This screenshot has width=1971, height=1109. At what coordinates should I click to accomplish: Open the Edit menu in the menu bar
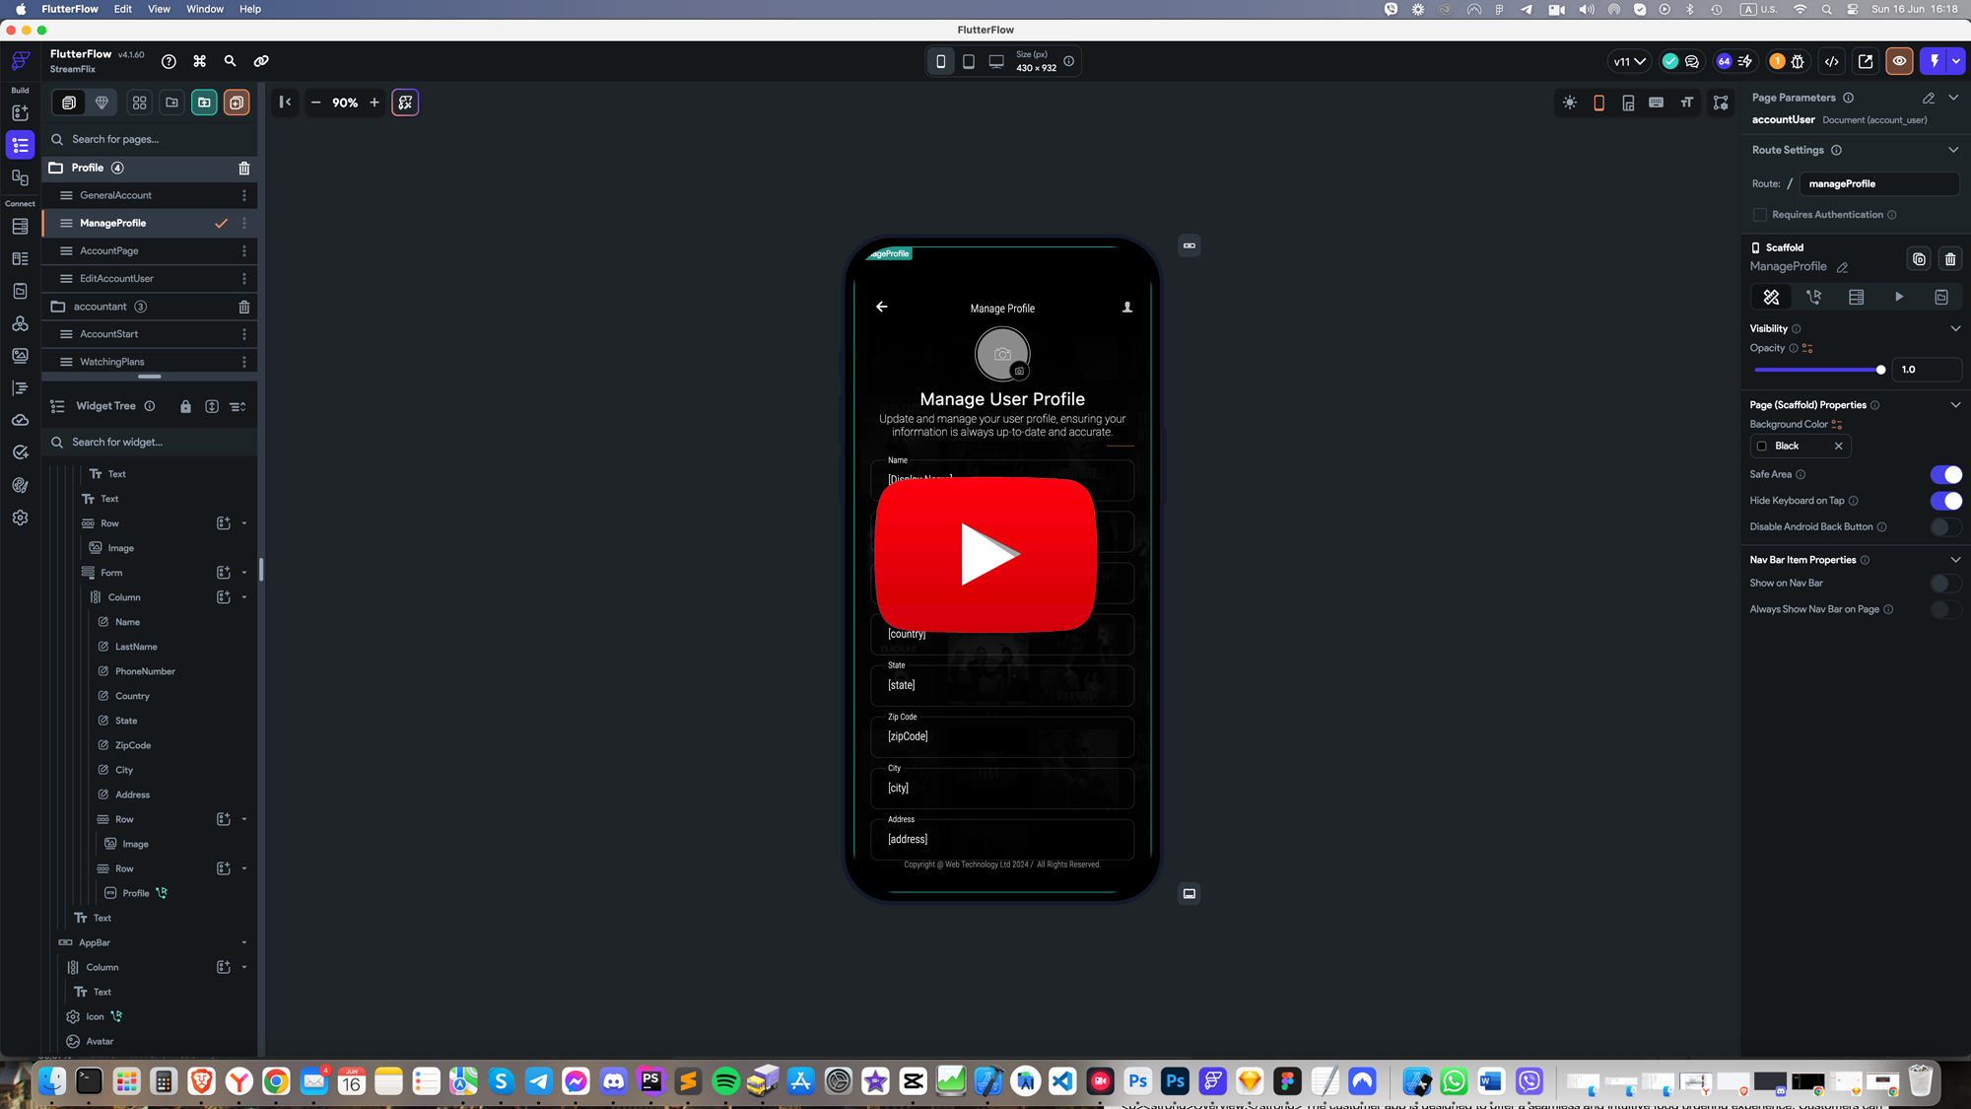tap(122, 9)
